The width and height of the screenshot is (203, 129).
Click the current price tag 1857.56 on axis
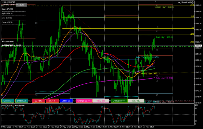(198, 46)
